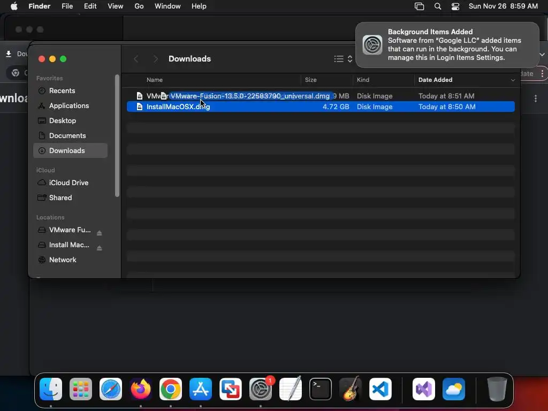The image size is (548, 411).
Task: Open Visual Studio Code in Dock
Action: [x=380, y=389]
